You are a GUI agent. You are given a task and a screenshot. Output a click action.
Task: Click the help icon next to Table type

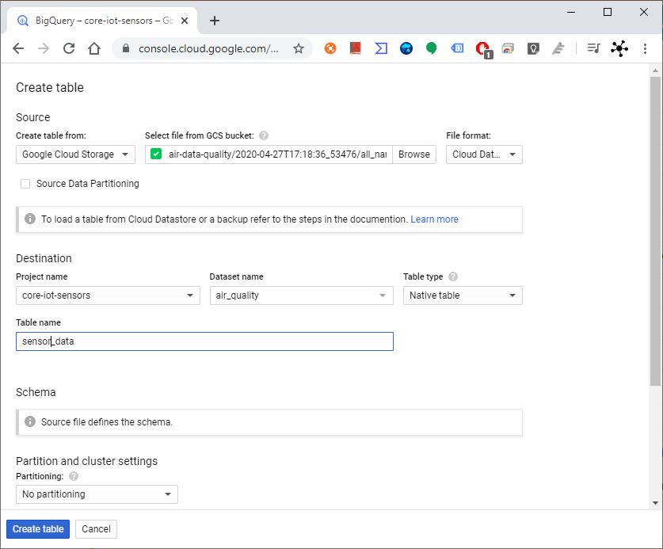453,276
